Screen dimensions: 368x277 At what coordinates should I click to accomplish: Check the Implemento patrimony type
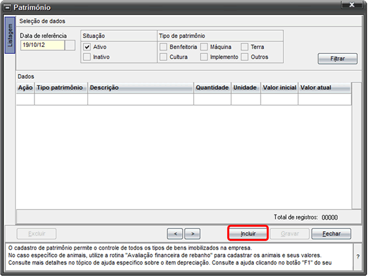point(204,57)
